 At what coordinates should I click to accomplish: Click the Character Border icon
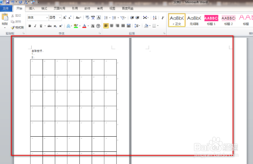(99, 17)
